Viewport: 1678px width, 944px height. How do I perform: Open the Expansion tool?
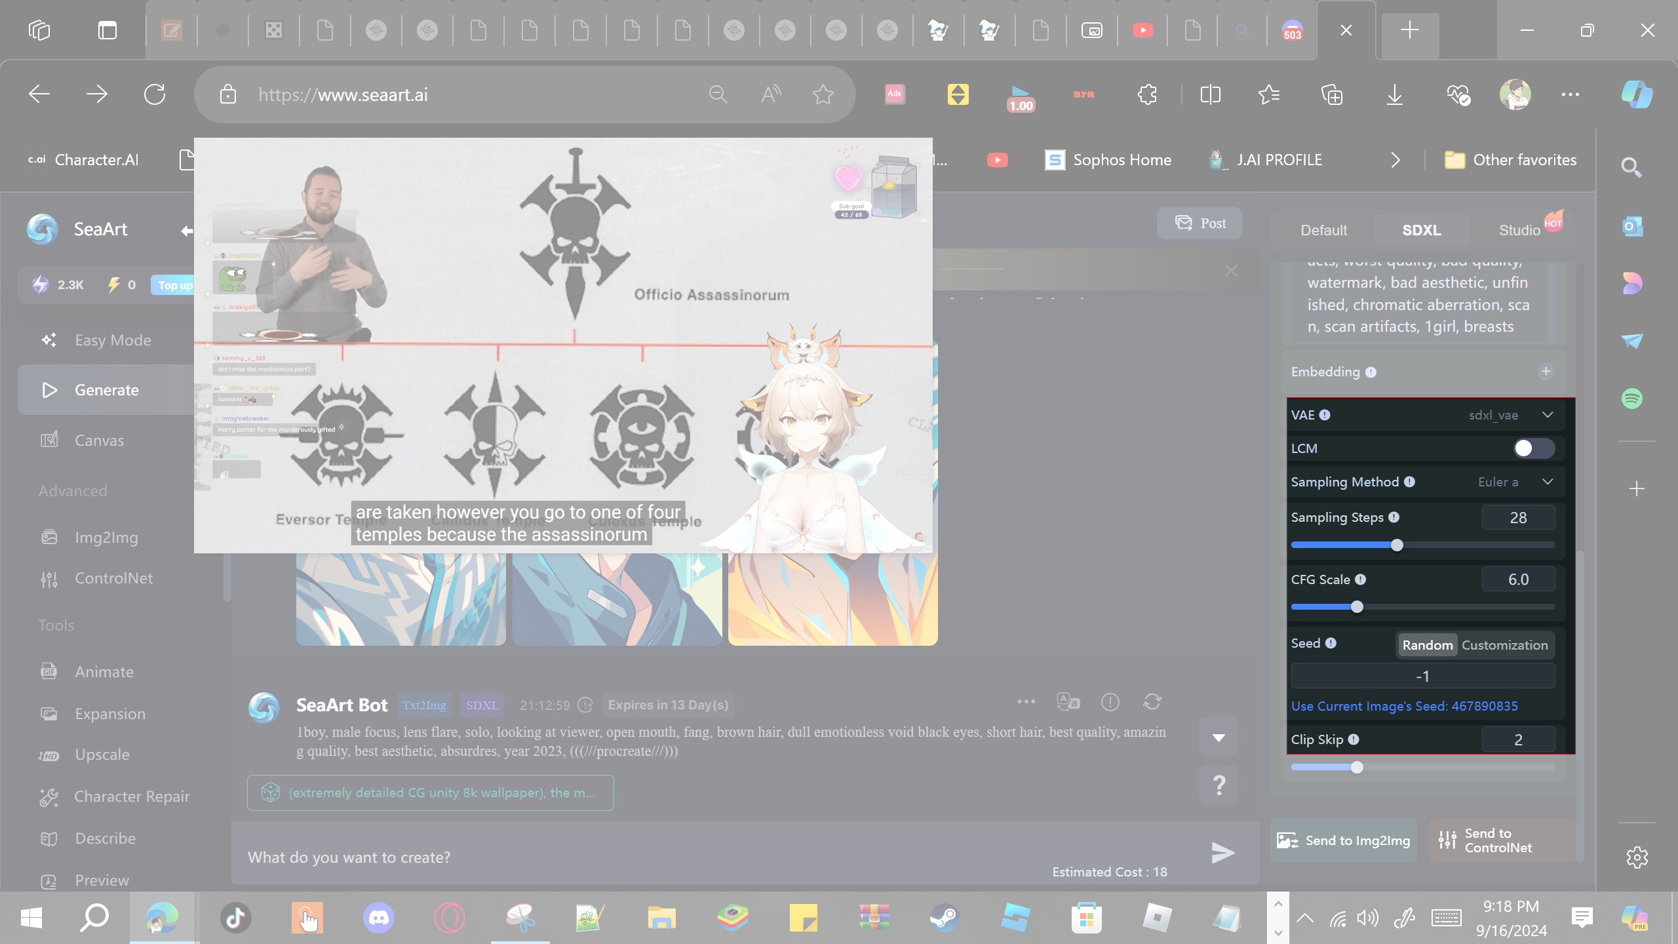pos(109,714)
